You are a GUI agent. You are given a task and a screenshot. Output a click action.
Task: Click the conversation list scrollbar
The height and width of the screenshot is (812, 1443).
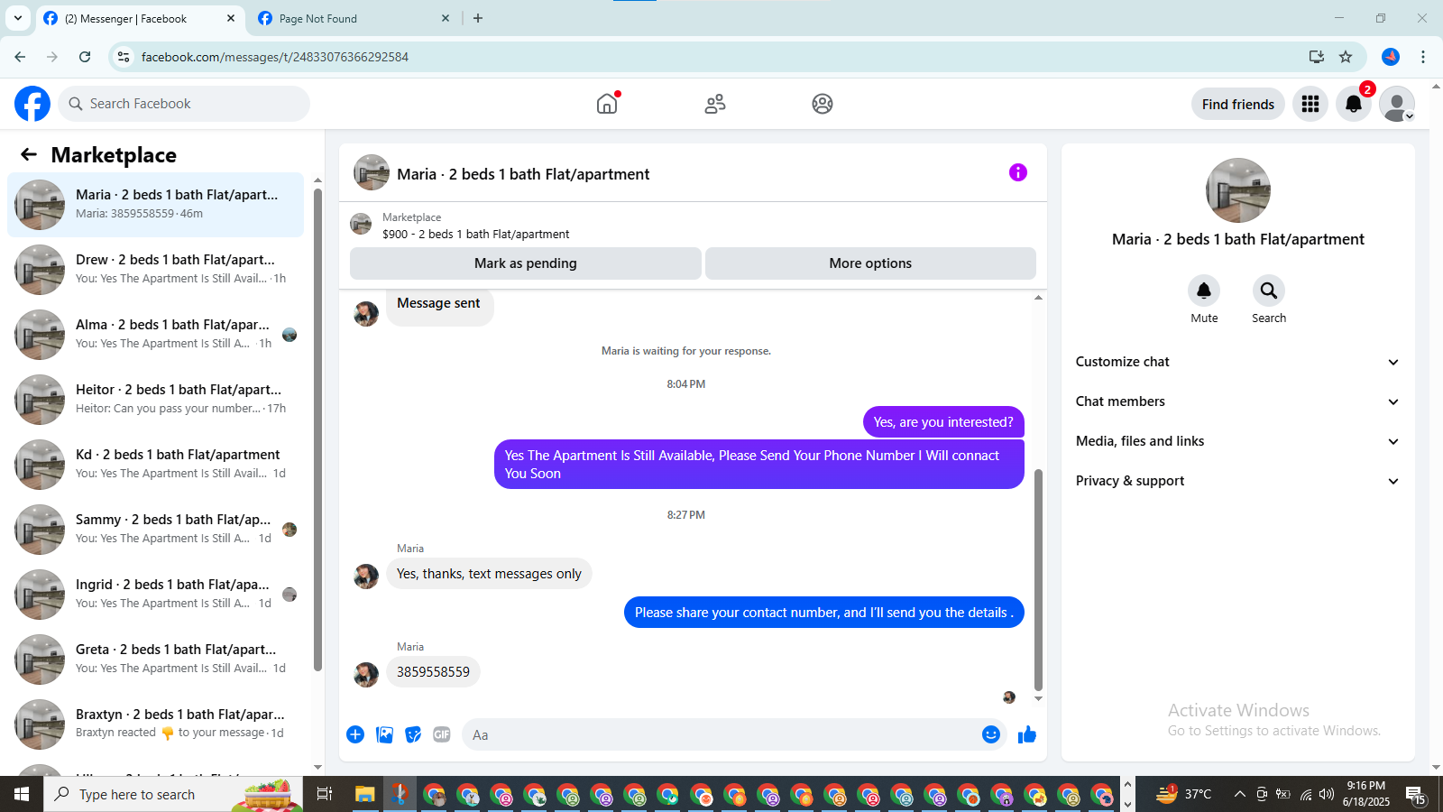[x=317, y=429]
